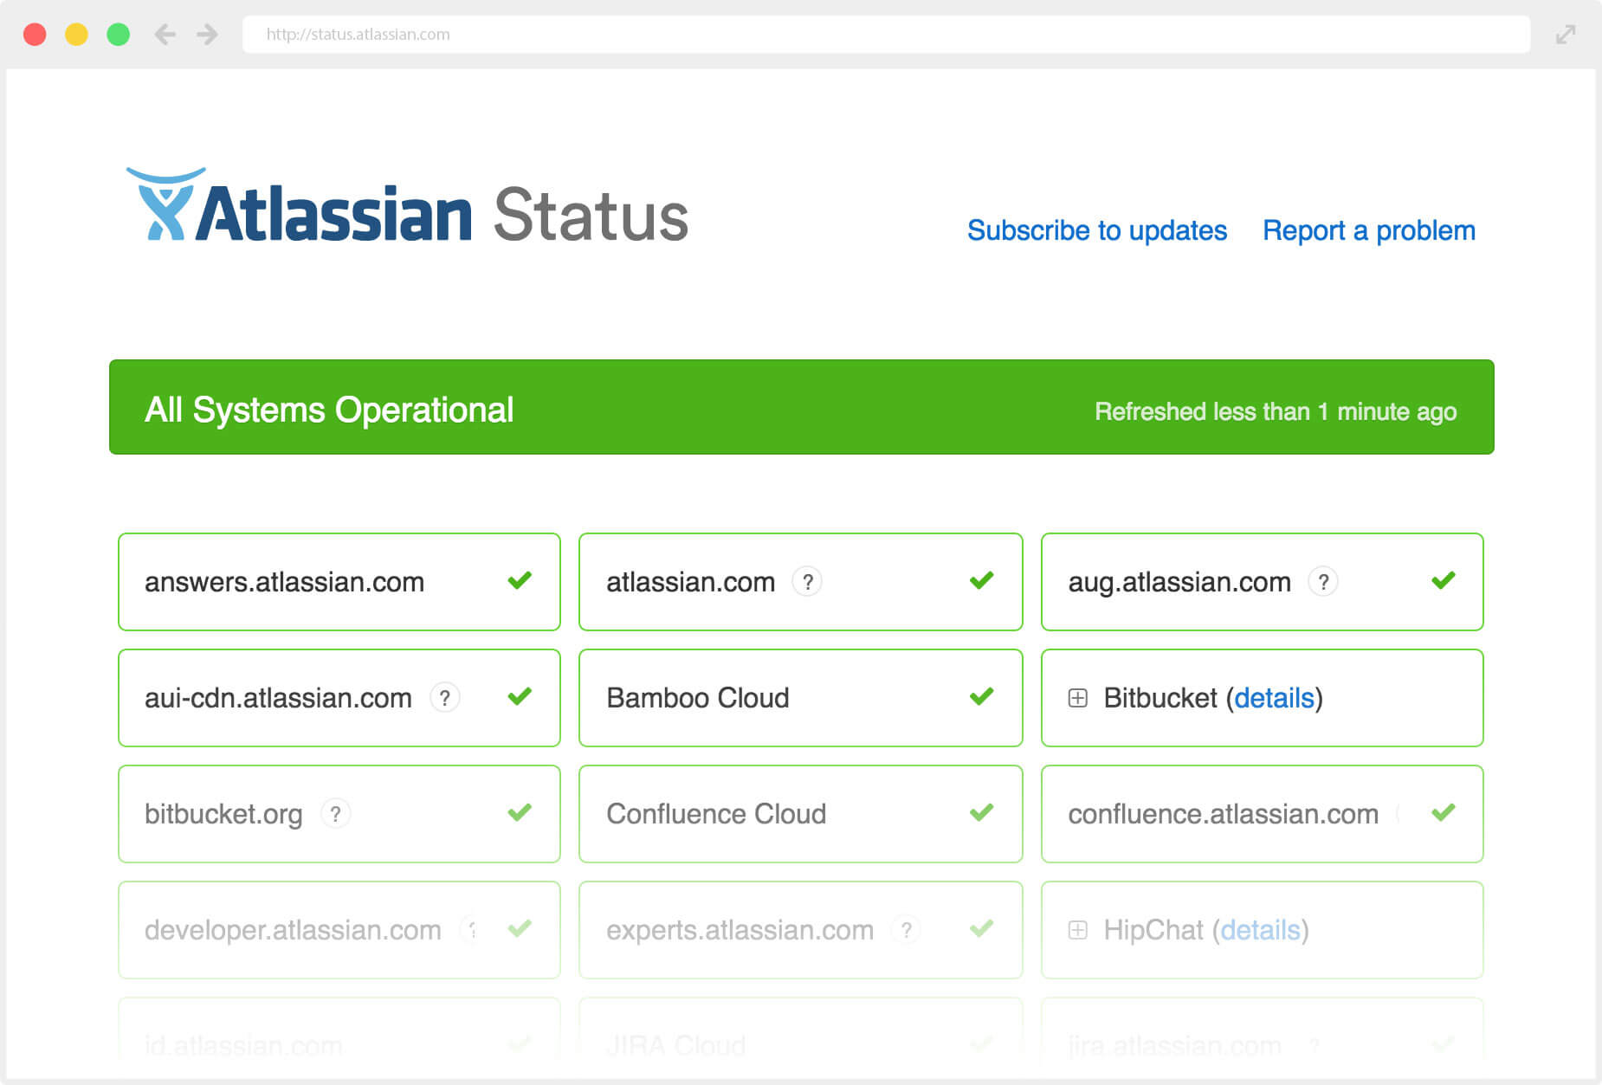Click the help icon beside atlassian.com
The height and width of the screenshot is (1085, 1602).
[807, 582]
